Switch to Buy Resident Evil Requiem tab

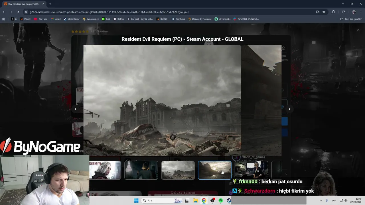24,4
